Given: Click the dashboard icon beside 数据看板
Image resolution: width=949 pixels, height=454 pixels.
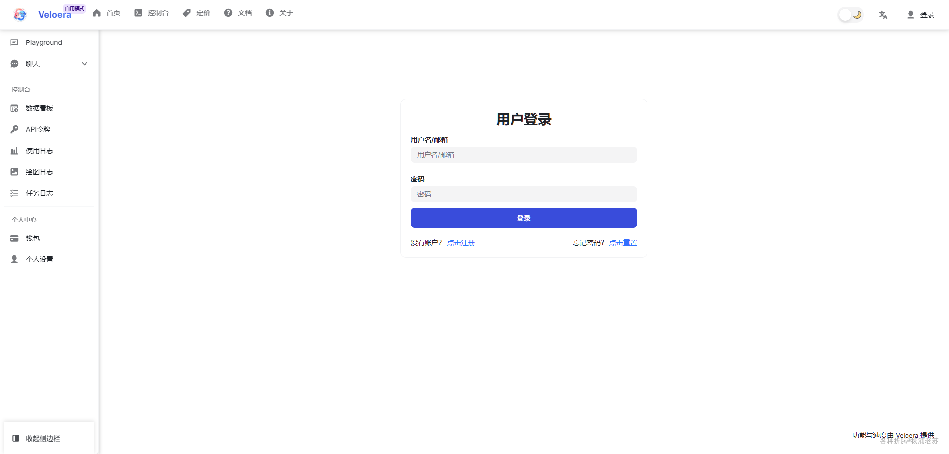Looking at the screenshot, I should click(x=14, y=108).
